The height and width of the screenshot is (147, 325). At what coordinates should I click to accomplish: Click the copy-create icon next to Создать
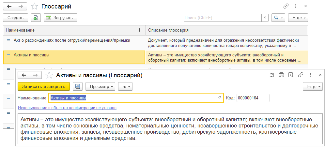(36, 18)
